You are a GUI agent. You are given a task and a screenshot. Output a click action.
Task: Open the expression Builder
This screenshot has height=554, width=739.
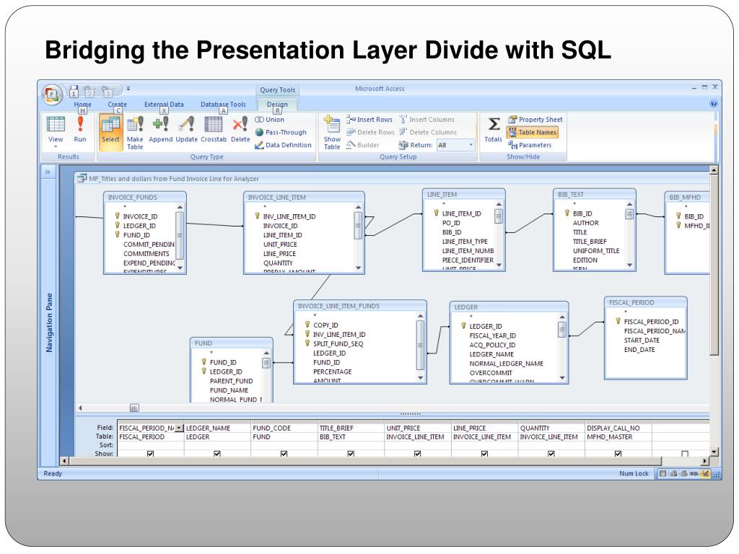tap(363, 145)
